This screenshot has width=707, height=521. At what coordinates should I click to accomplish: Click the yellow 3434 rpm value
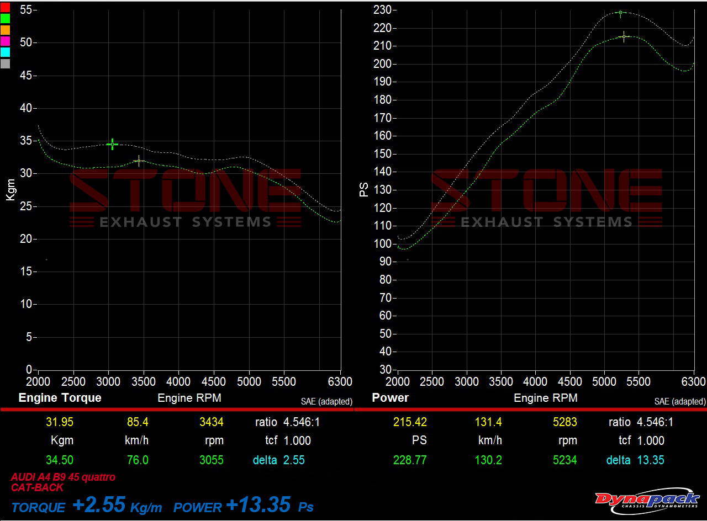pos(212,422)
